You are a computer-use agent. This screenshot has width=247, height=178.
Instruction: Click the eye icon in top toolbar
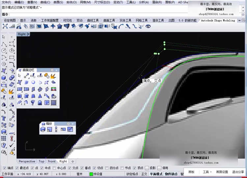(148, 26)
